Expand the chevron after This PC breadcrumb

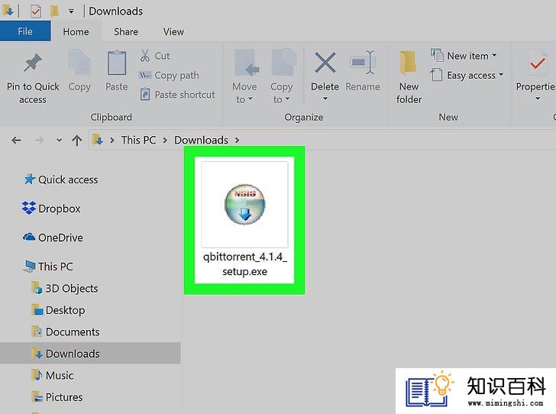(165, 141)
